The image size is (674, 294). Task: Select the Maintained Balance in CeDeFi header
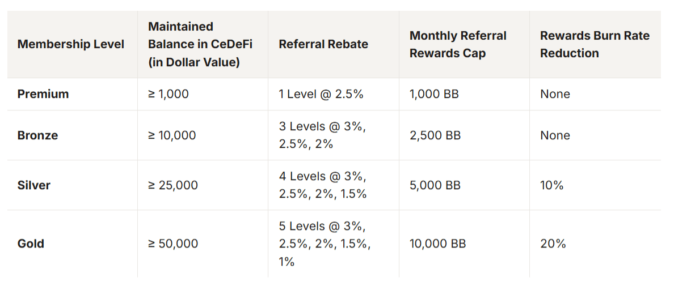(x=200, y=44)
